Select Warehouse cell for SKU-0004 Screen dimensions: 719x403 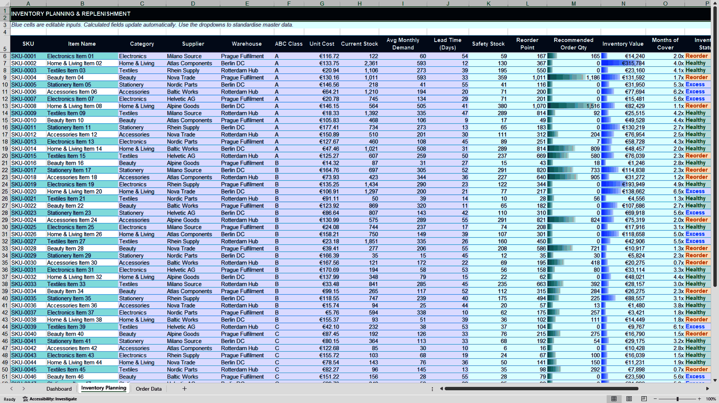point(247,78)
